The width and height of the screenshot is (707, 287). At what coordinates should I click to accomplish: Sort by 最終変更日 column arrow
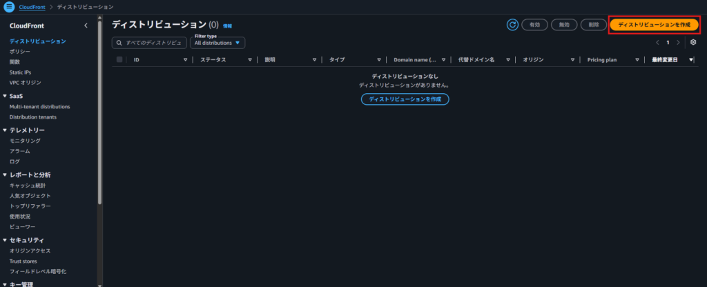(x=690, y=59)
